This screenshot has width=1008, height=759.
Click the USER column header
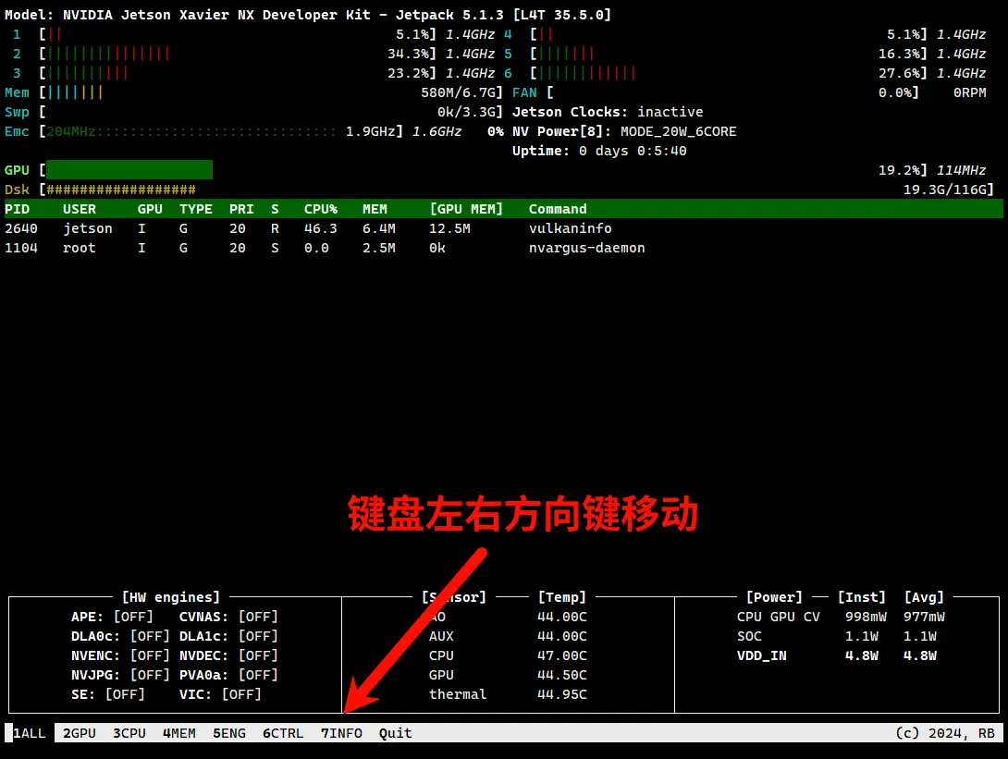(80, 209)
